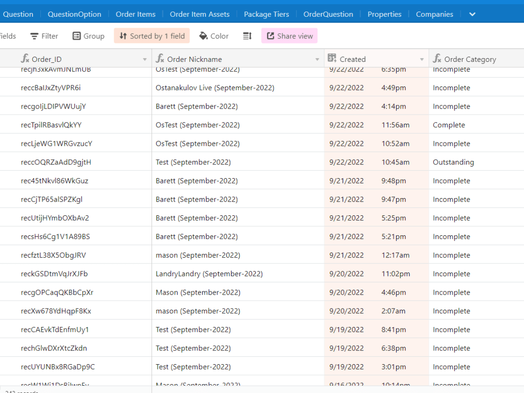Image resolution: width=524 pixels, height=393 pixels.
Task: Open the Order Items tab
Action: 136,14
